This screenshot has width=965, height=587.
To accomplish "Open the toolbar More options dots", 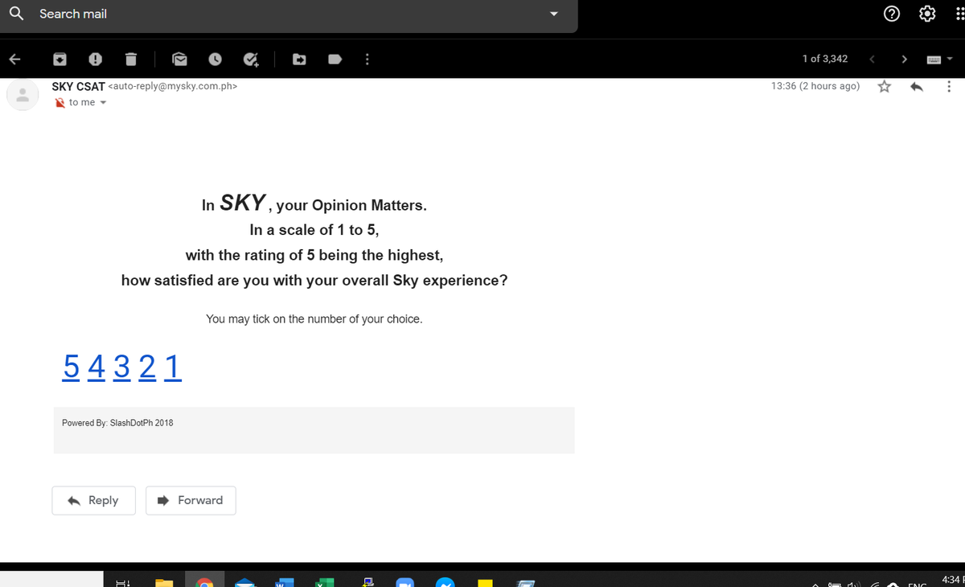I will click(368, 59).
